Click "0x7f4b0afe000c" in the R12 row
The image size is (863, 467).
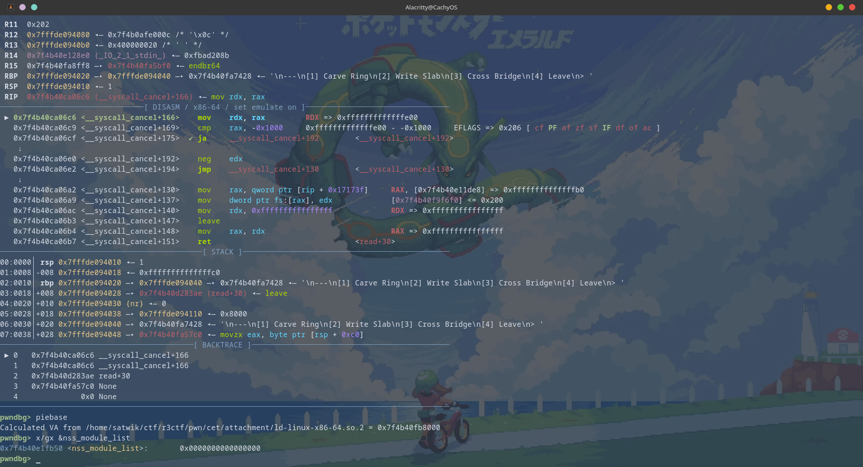[139, 35]
